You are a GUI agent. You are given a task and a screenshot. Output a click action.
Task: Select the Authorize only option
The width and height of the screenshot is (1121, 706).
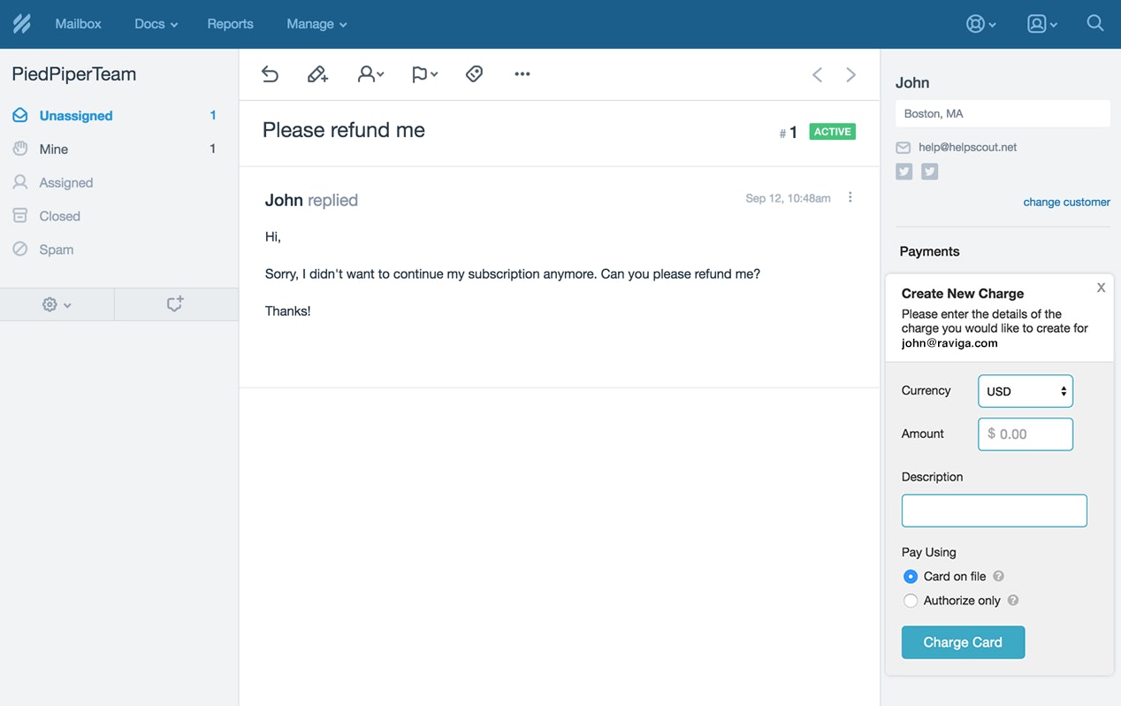click(911, 601)
